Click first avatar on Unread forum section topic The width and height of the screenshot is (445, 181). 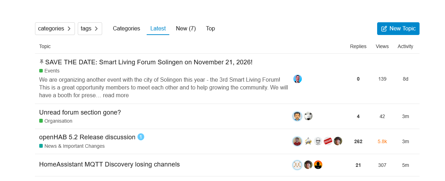[x=297, y=116]
